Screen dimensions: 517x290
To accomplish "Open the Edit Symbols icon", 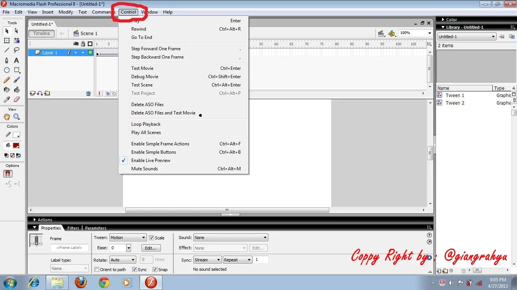I will pyautogui.click(x=392, y=34).
